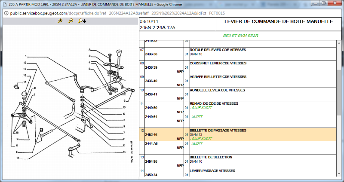The height and width of the screenshot is (182, 344).
Task: Click COUSSINET LEVIER CDE VITESSES description
Action: tap(218, 63)
